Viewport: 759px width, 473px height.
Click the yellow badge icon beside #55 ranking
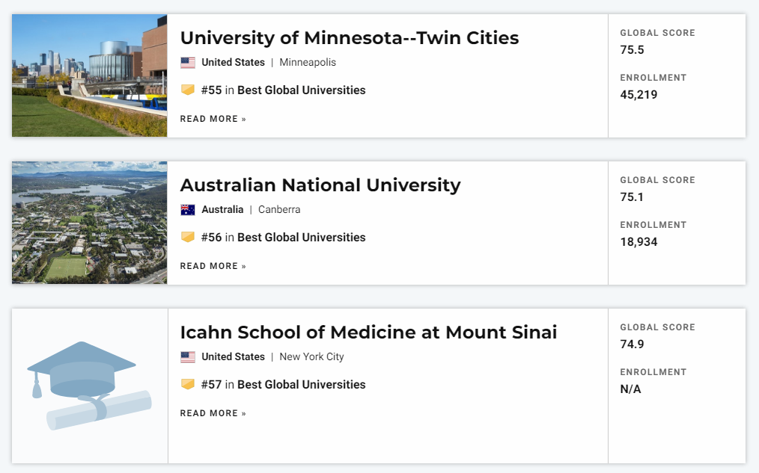(x=188, y=90)
